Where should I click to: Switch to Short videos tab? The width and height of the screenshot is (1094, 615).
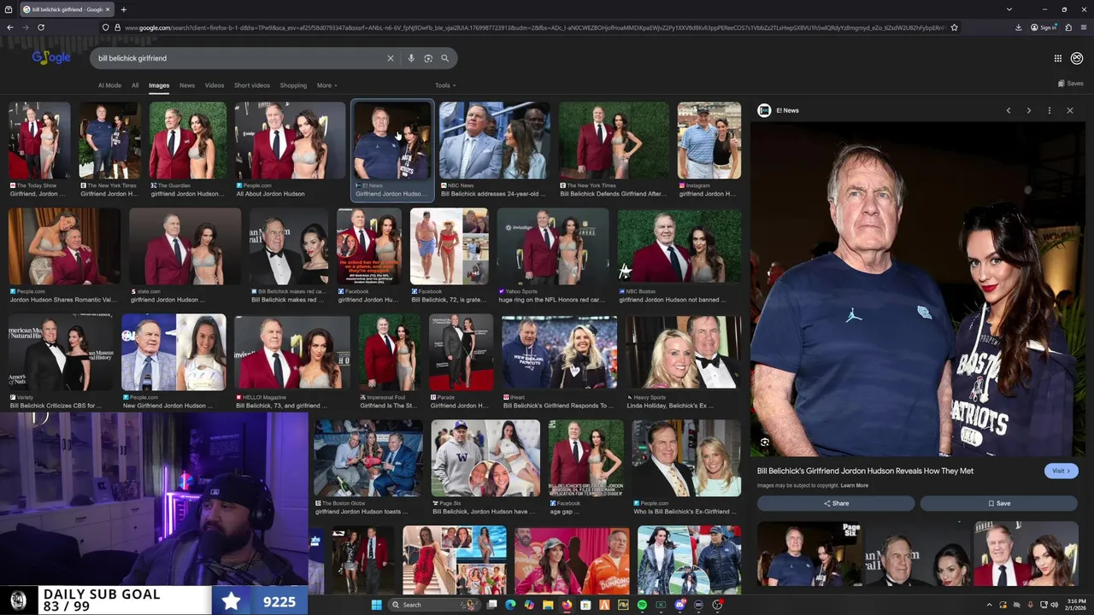point(252,85)
